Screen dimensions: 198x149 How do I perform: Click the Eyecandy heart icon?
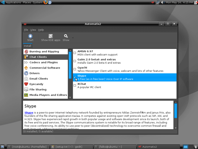pos(26,84)
